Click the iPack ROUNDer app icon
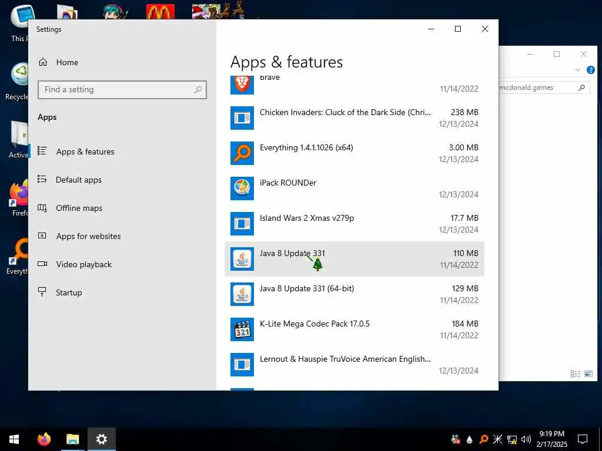602x451 pixels. point(242,189)
